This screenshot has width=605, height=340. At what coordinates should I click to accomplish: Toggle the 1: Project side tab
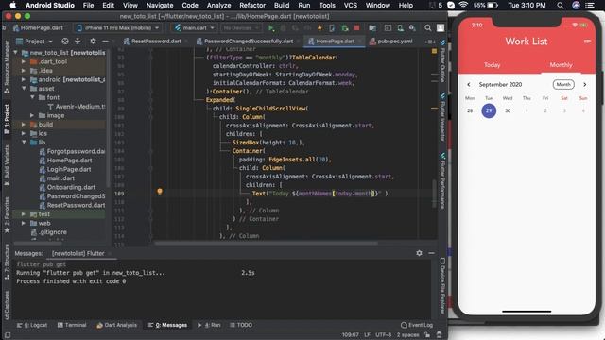tap(7, 119)
